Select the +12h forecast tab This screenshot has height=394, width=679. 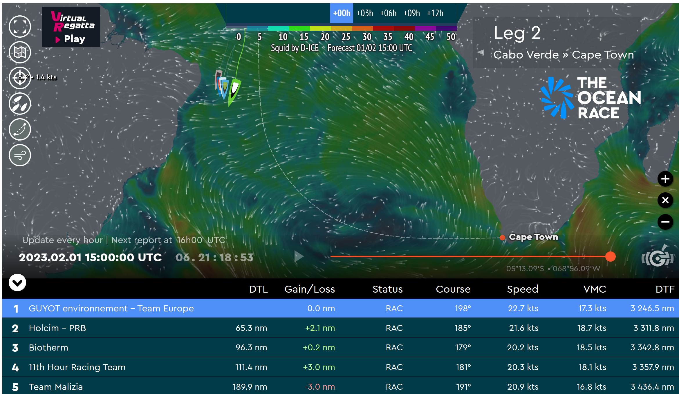click(x=435, y=13)
